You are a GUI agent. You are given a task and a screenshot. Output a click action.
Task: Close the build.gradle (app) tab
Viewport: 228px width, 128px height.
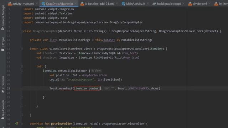pos(183,4)
